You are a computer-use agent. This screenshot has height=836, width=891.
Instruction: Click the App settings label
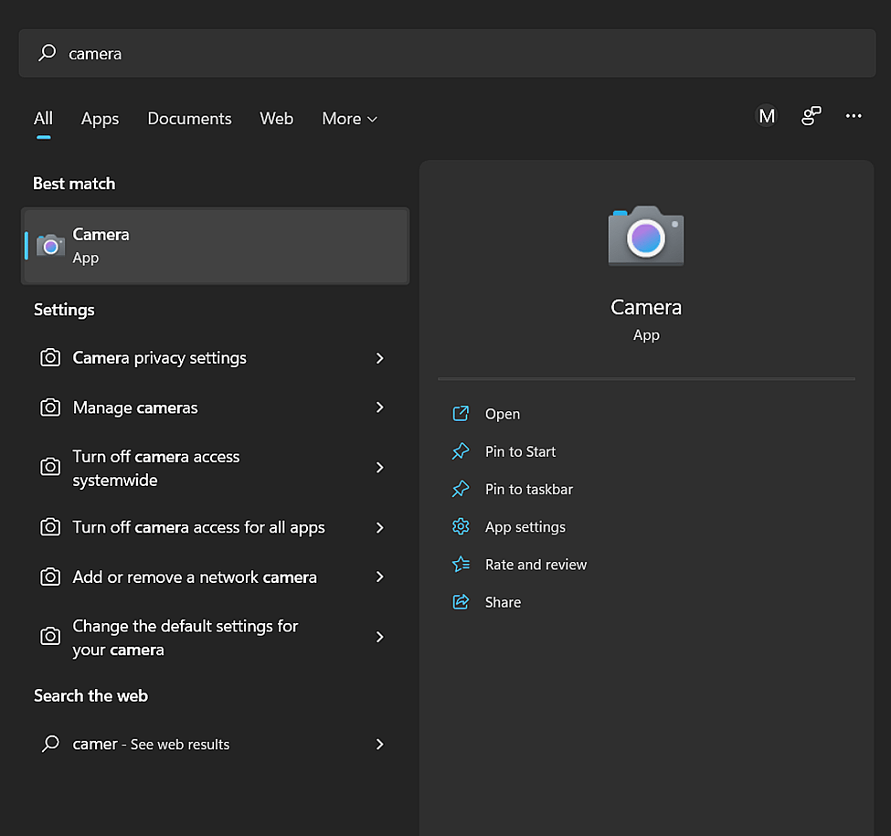(525, 527)
